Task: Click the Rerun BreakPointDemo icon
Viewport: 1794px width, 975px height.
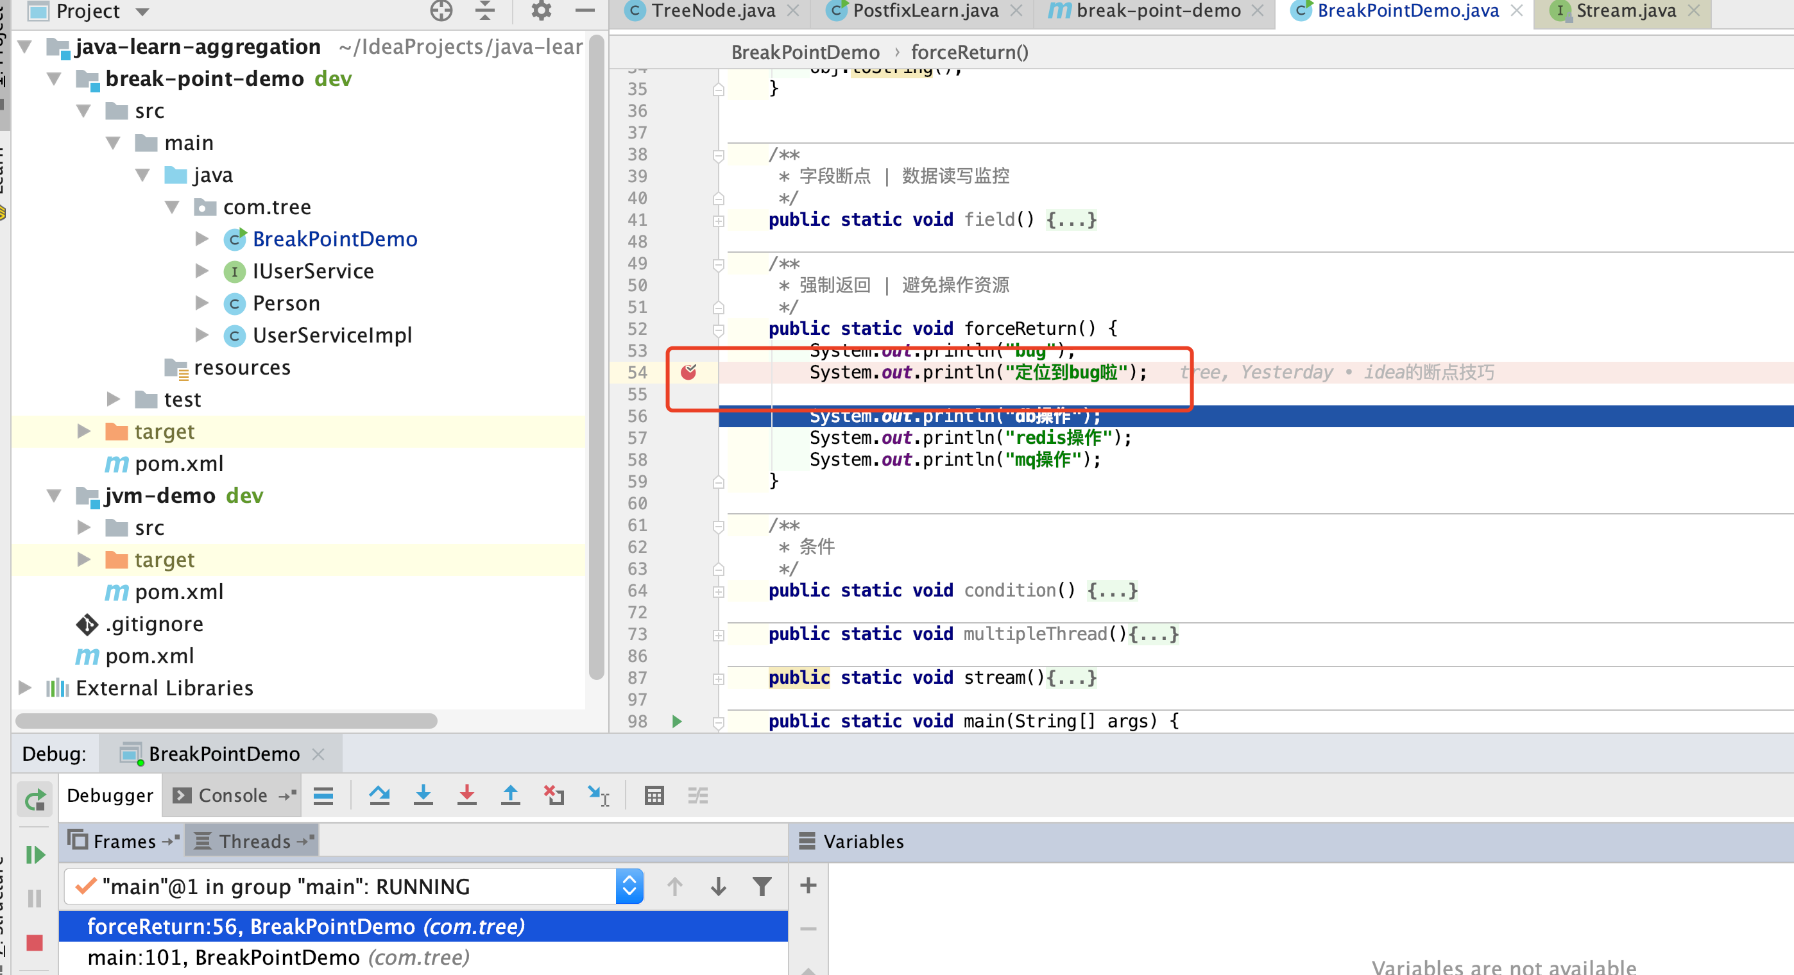Action: point(34,799)
